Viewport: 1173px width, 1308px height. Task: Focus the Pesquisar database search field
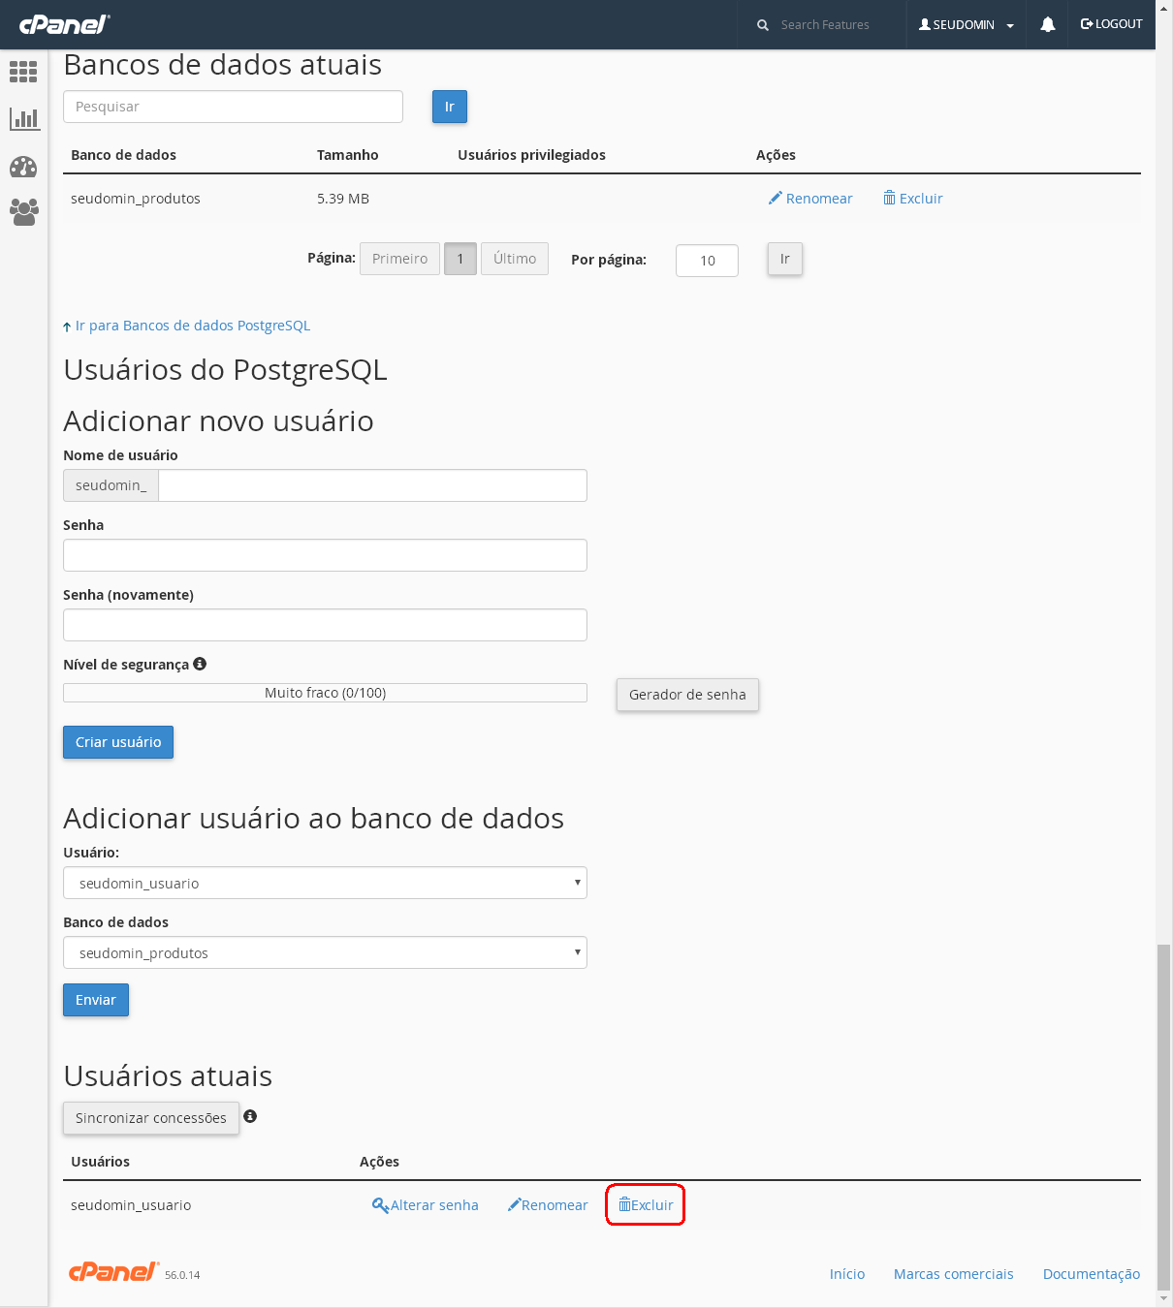click(233, 107)
